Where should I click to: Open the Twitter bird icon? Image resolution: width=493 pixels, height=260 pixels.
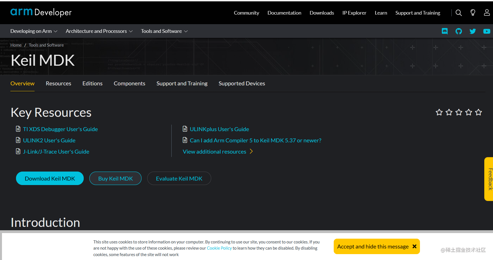tap(473, 31)
